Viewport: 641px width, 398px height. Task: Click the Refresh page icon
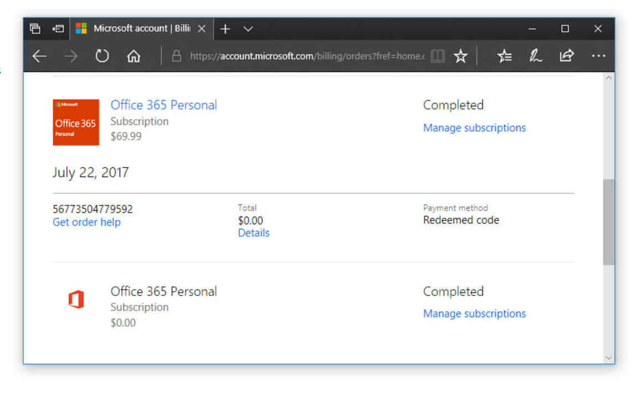point(102,56)
